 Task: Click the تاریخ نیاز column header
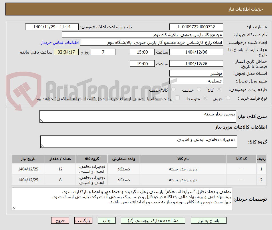(x=28, y=159)
